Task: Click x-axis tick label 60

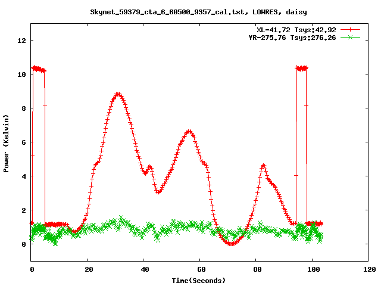Action: pyautogui.click(x=201, y=269)
